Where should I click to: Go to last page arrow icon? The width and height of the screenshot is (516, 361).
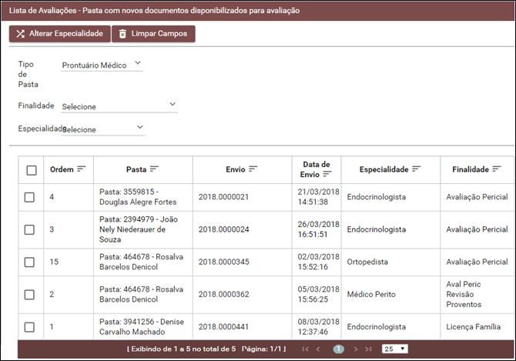click(368, 349)
